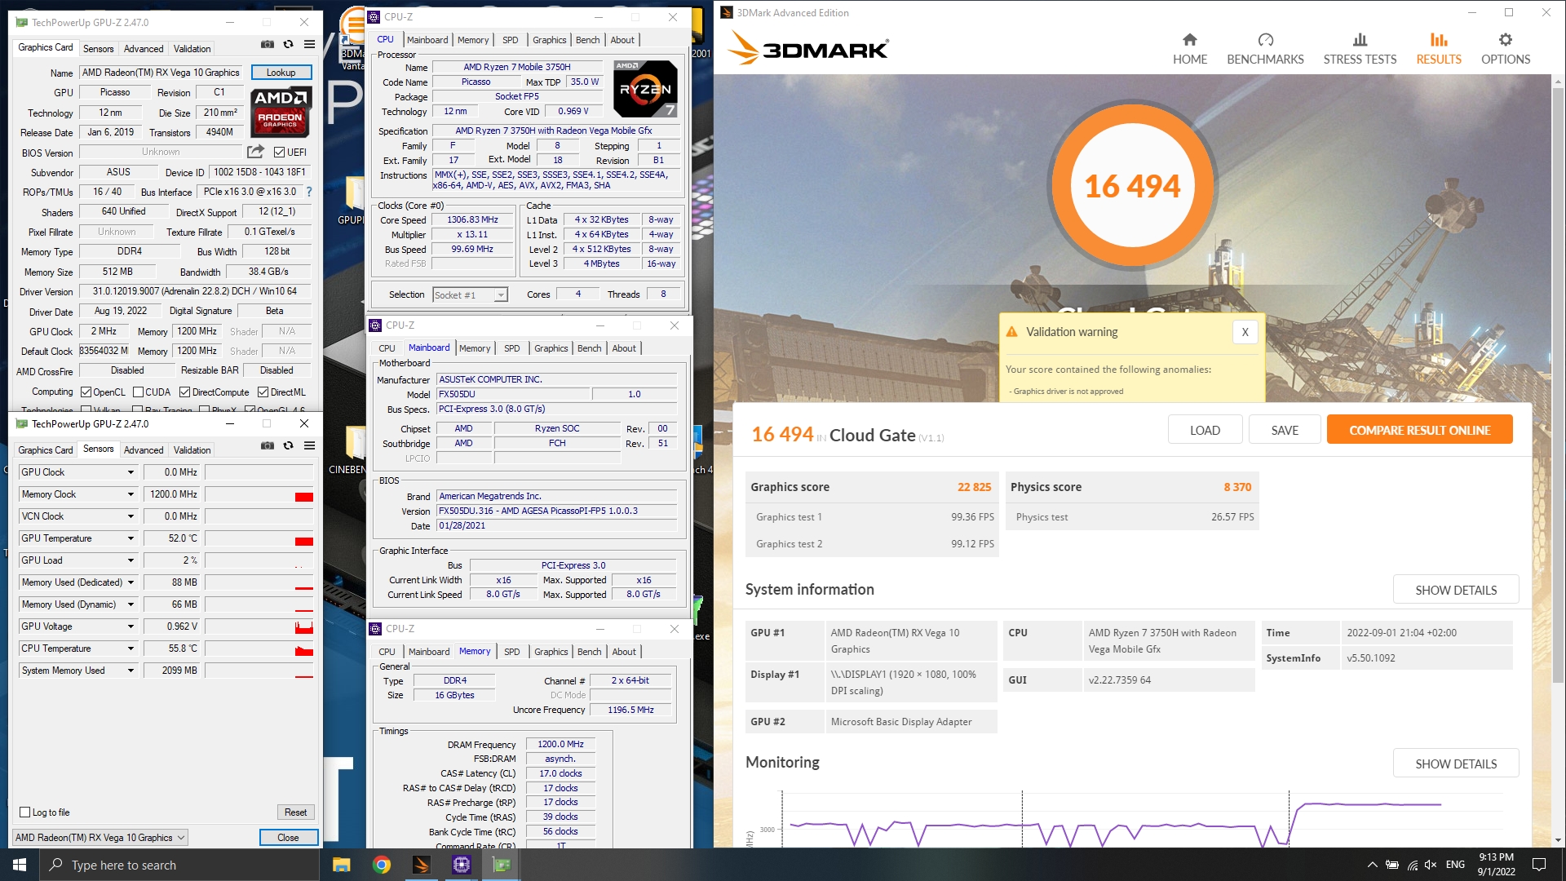Click the SAVE button in 3DMark
Viewport: 1566px width, 881px height.
coord(1285,430)
